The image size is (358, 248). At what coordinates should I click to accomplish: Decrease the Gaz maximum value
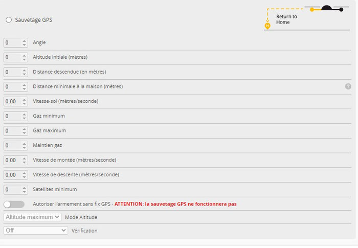pyautogui.click(x=24, y=133)
